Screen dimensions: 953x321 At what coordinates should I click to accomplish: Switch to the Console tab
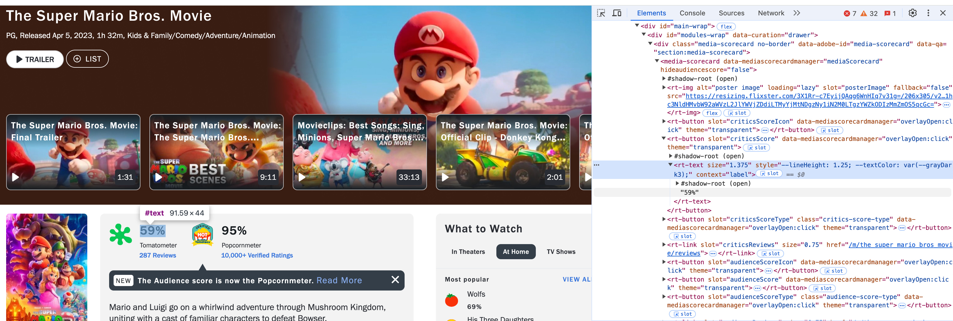coord(692,13)
